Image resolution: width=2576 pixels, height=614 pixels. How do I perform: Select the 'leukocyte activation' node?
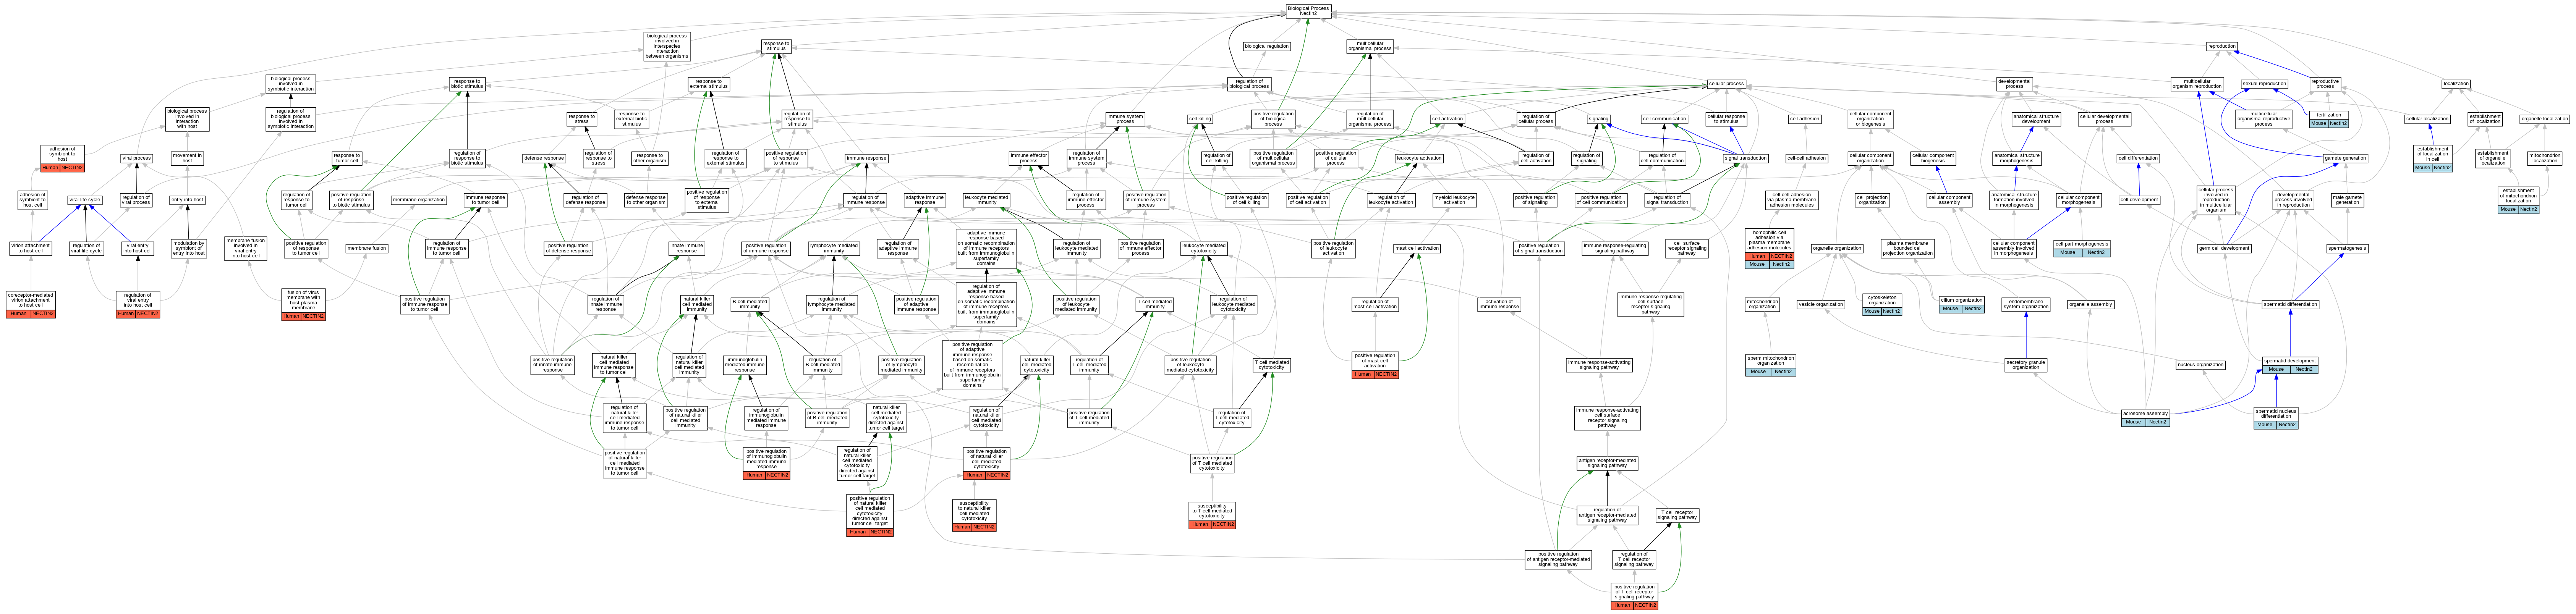pyautogui.click(x=1419, y=158)
